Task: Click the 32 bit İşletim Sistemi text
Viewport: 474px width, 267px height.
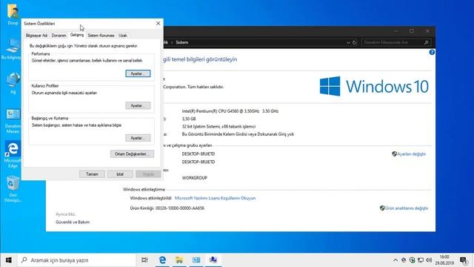Action: coord(218,126)
